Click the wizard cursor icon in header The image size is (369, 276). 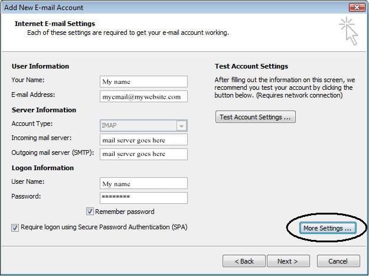pos(348,31)
